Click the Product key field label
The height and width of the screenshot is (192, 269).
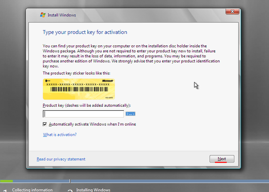[x=86, y=105]
